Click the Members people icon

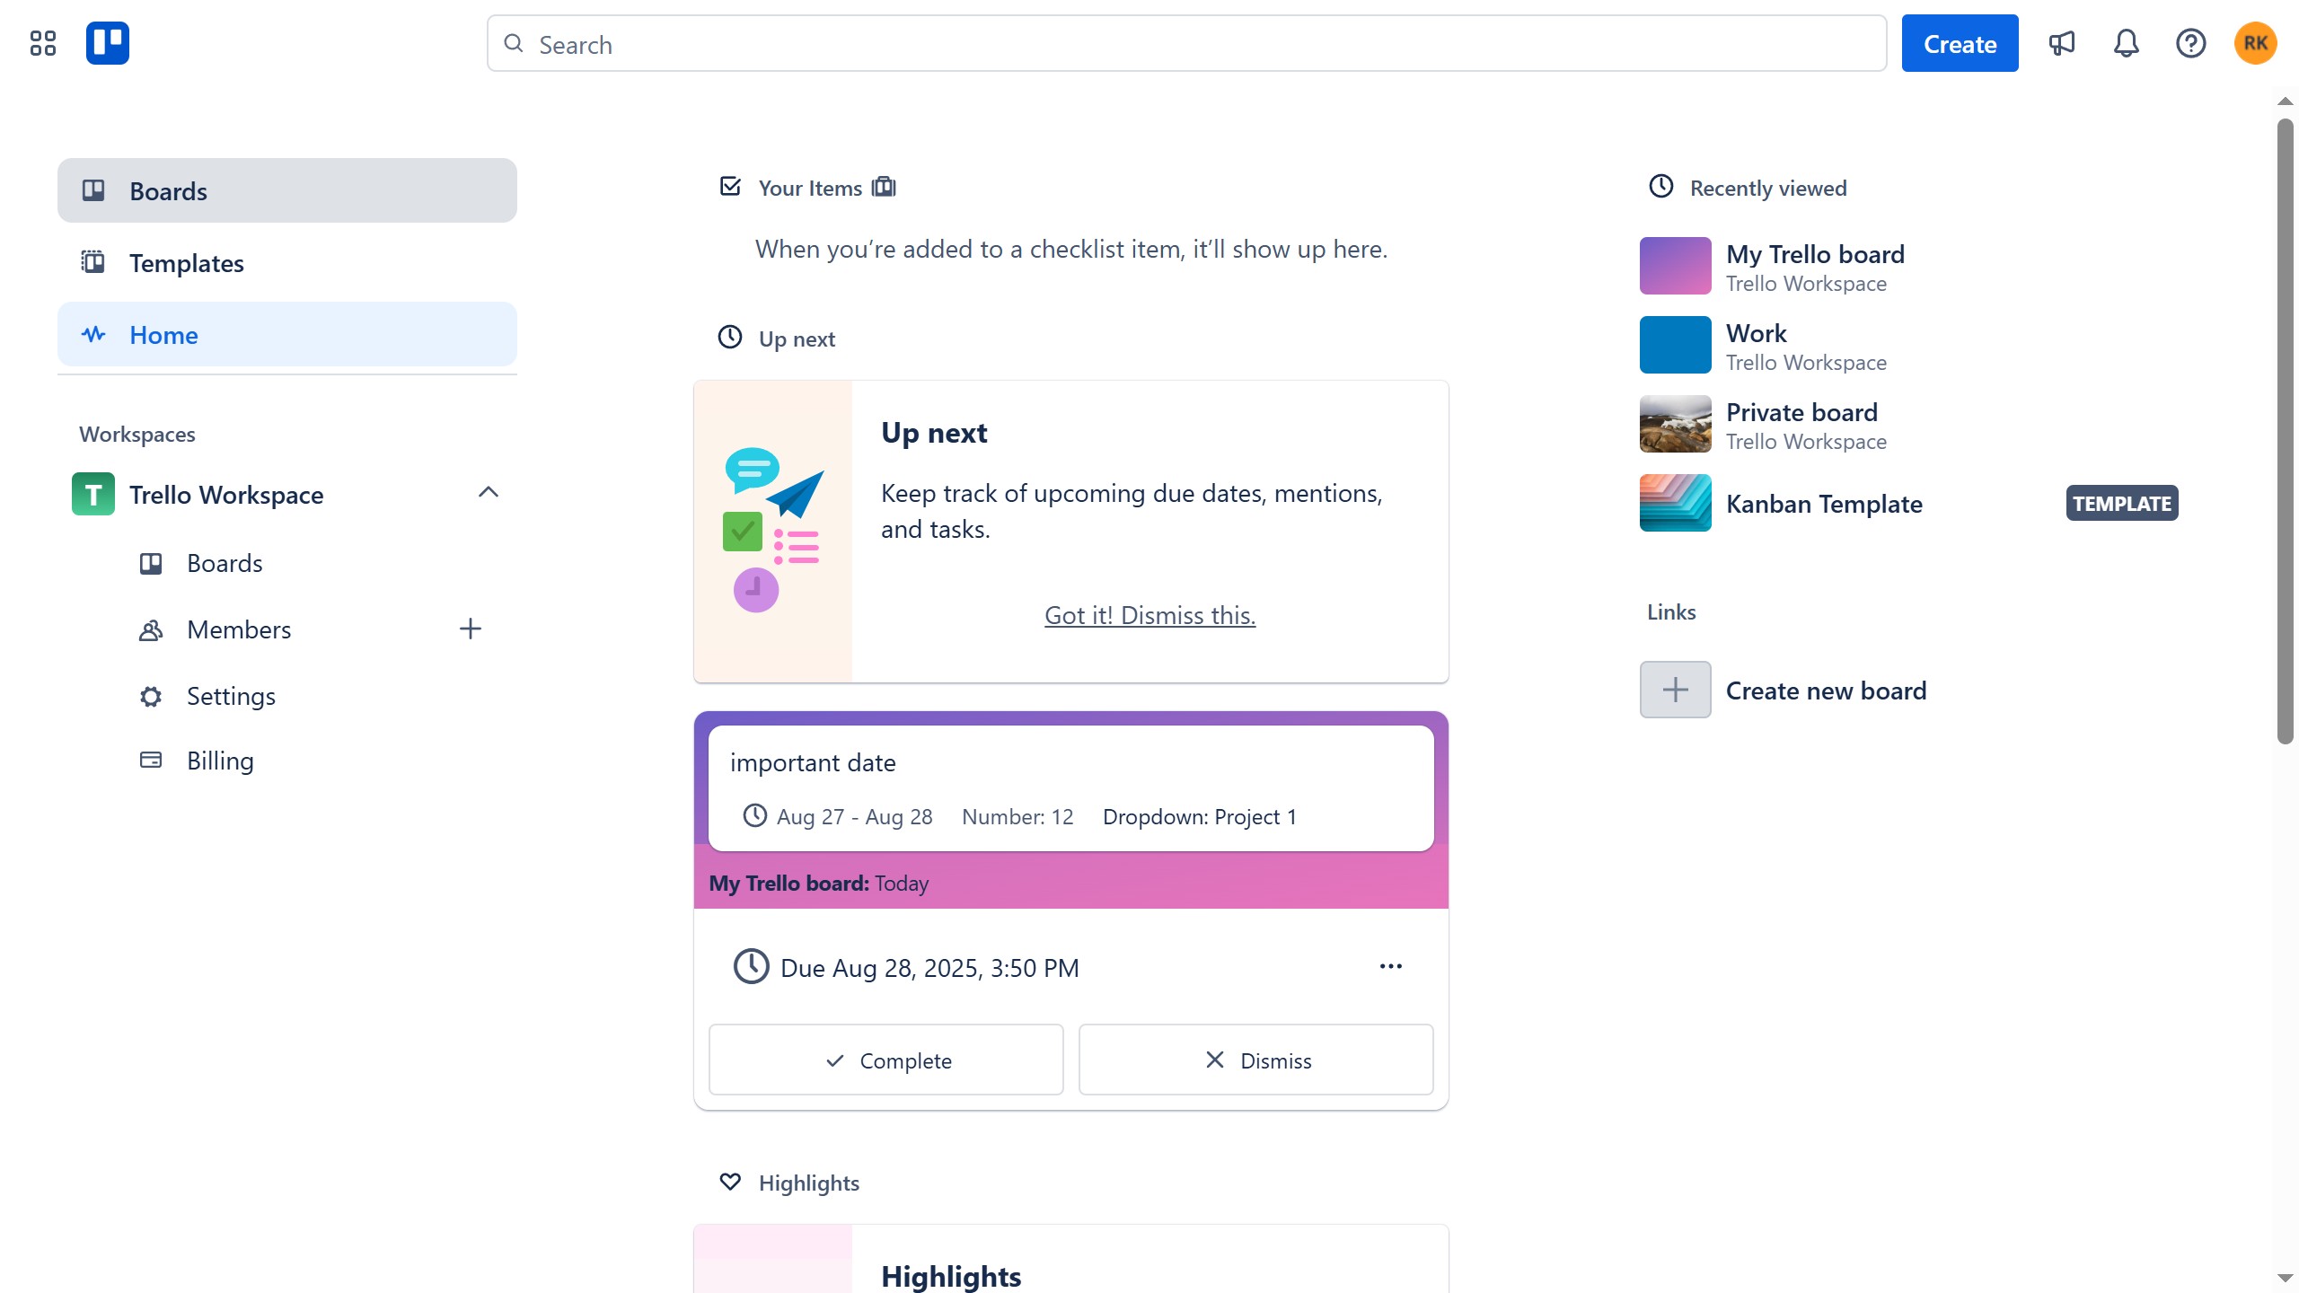[151, 629]
